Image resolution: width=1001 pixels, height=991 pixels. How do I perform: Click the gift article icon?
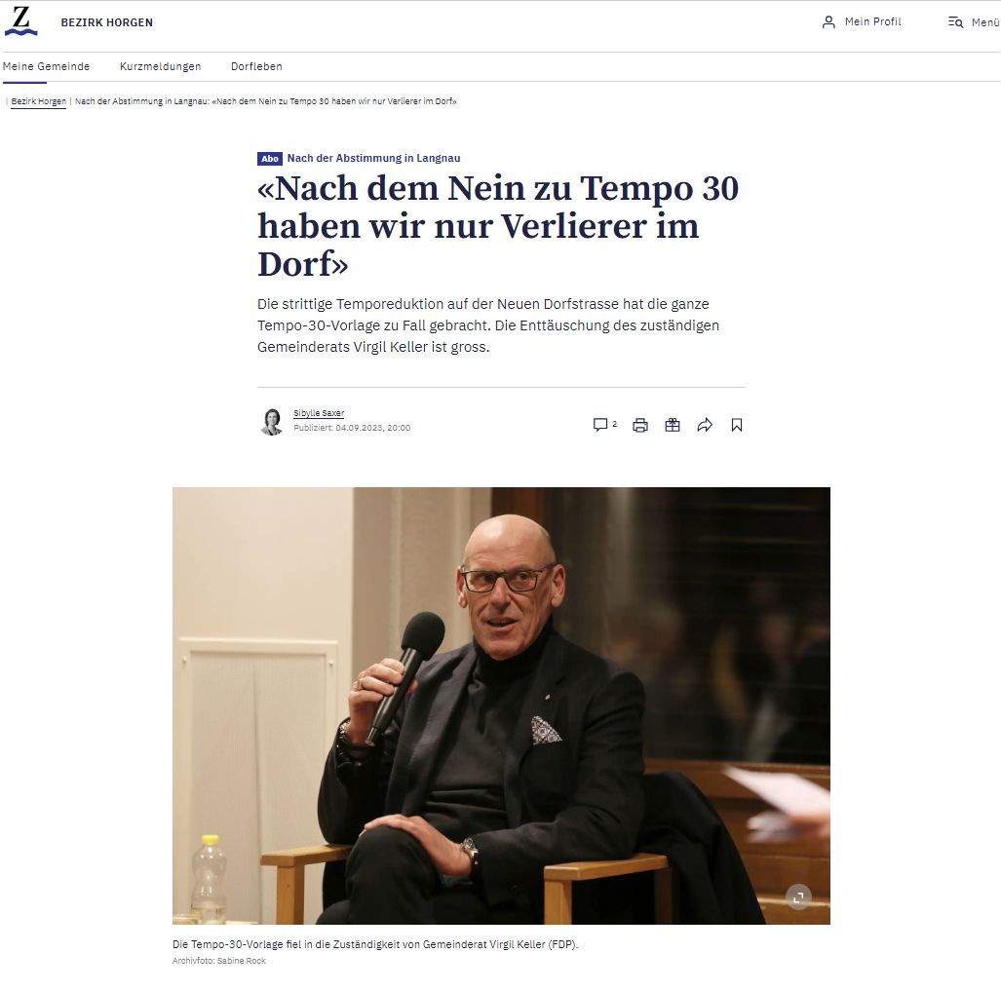coord(673,425)
